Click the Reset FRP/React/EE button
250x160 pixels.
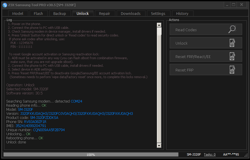(x=206, y=56)
